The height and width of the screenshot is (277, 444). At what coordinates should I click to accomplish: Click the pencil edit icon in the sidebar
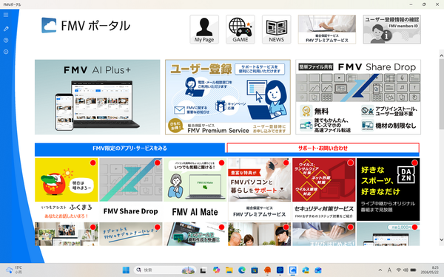pyautogui.click(x=6, y=29)
